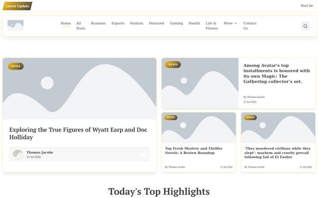The height and width of the screenshot is (198, 318).
Task: Select the Business menu item
Action: coord(98,23)
